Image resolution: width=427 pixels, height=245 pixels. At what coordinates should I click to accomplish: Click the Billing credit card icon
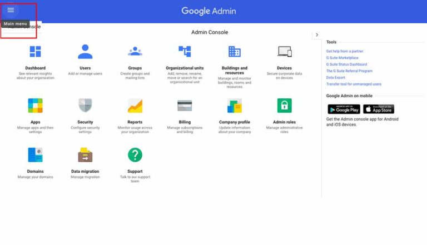(x=185, y=106)
